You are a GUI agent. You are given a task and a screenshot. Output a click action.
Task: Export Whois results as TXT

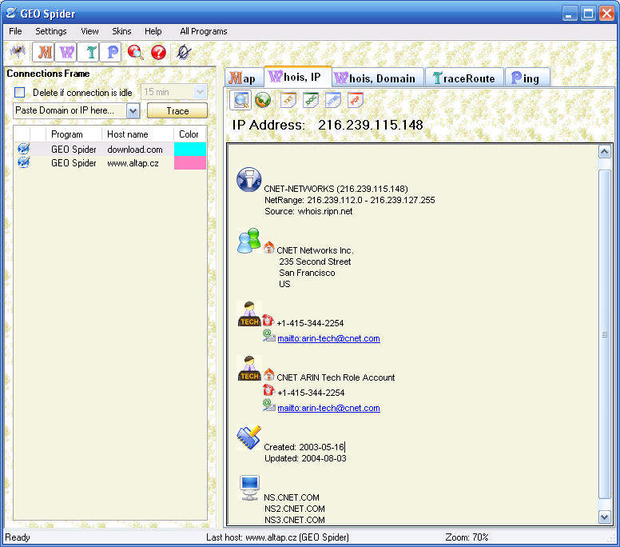click(x=288, y=100)
